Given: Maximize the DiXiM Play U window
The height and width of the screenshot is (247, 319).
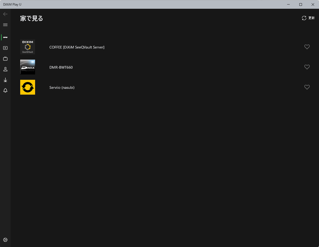Looking at the screenshot, I should tap(301, 5).
